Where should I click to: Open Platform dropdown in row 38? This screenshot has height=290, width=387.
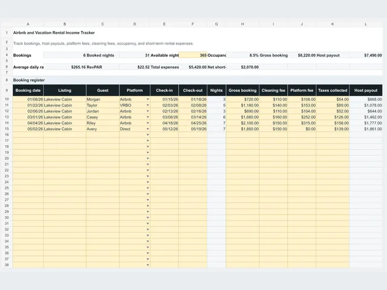tap(148, 265)
